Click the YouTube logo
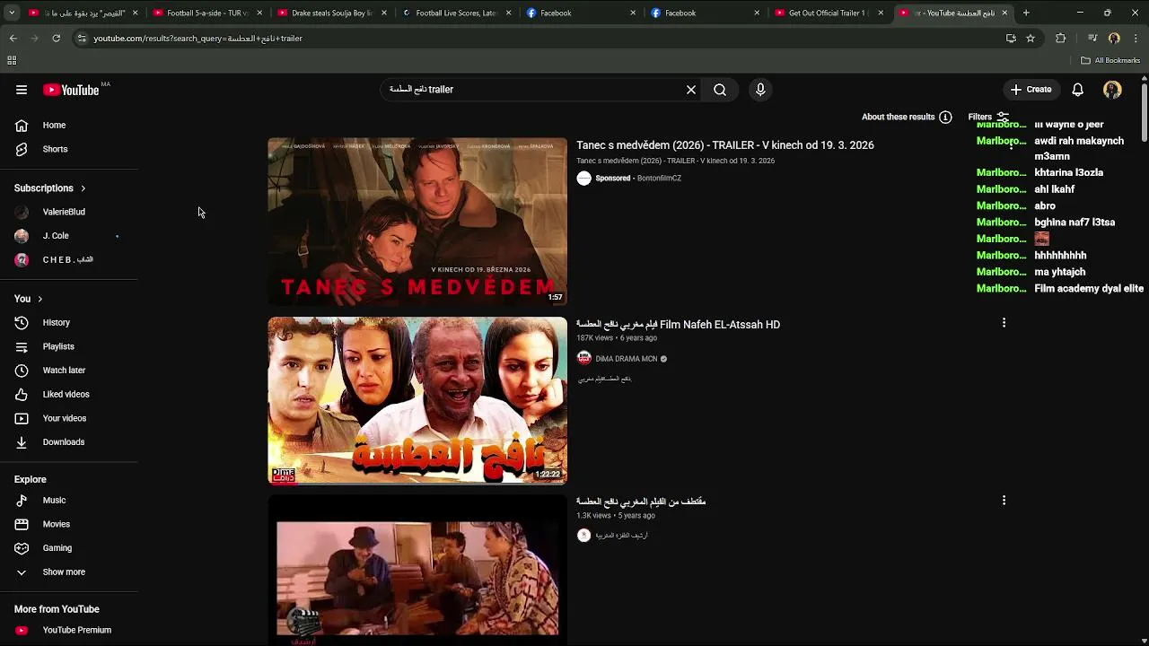The height and width of the screenshot is (646, 1149). tap(72, 90)
